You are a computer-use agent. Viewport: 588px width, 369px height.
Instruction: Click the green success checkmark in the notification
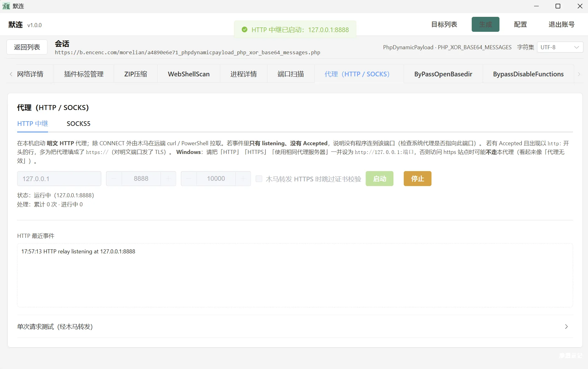coord(245,30)
